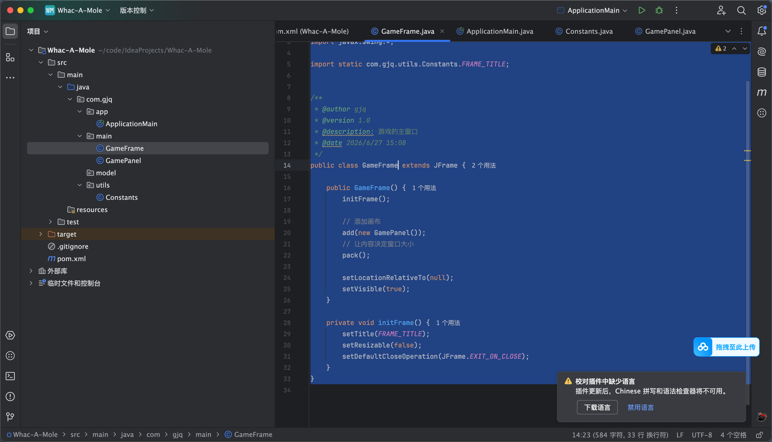Open the Structure tool window icon

coord(10,57)
